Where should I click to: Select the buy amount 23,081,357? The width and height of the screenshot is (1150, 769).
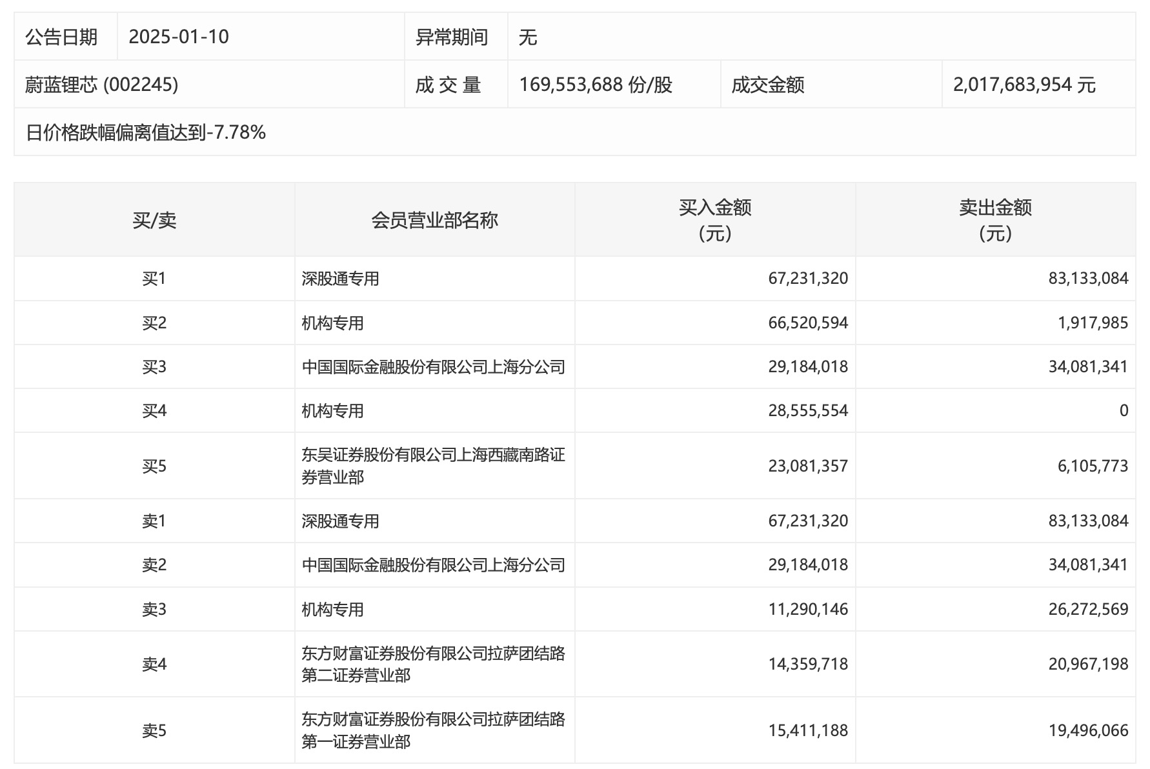808,466
